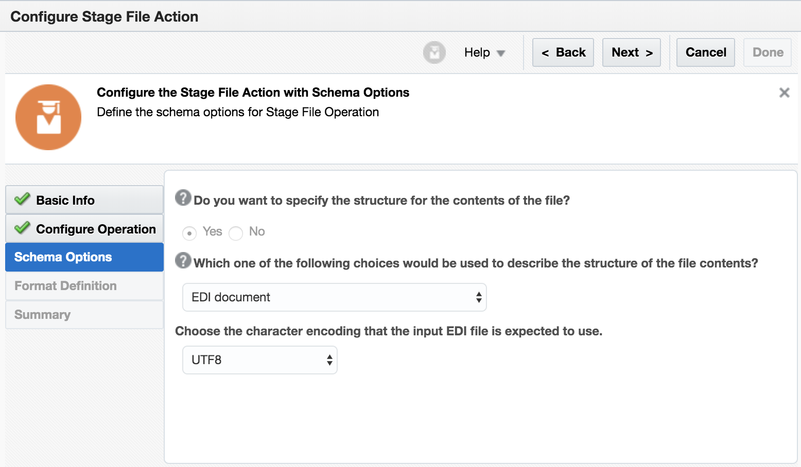Go to the Configure Operation step
The image size is (801, 467).
(96, 229)
